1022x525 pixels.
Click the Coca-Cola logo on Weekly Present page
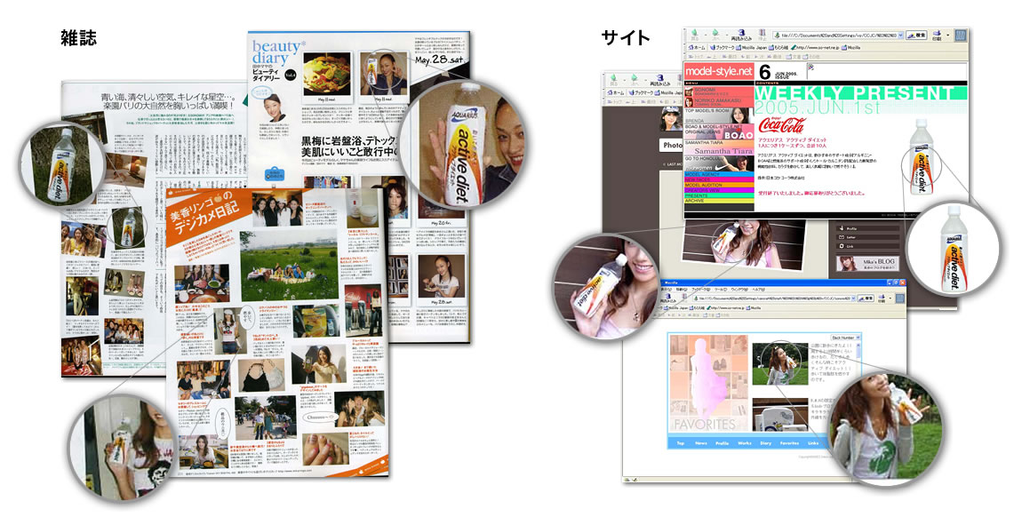tap(781, 125)
